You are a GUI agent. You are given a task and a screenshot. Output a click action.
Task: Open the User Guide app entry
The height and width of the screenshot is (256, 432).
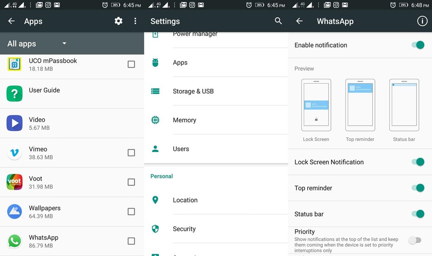pyautogui.click(x=72, y=94)
